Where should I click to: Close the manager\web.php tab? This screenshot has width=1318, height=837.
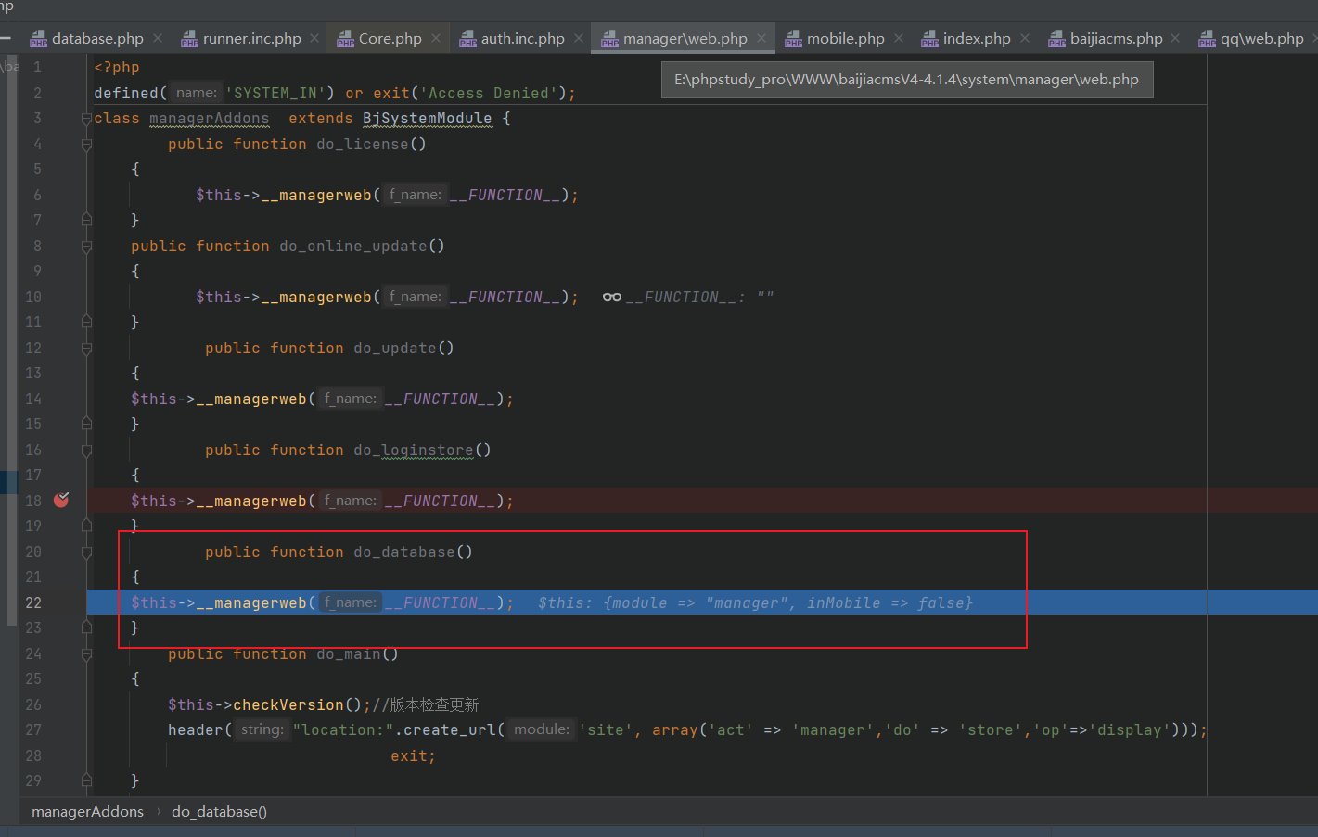(761, 38)
